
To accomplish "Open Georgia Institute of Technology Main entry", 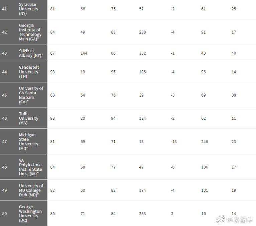I will [x=30, y=32].
